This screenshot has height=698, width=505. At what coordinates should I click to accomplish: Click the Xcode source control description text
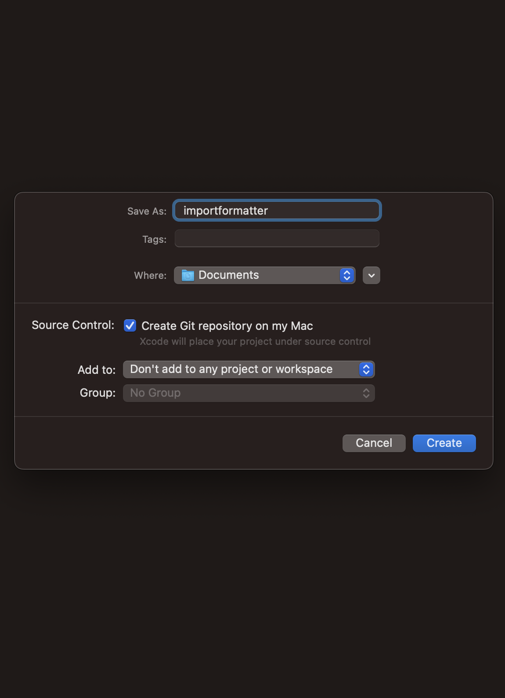(255, 341)
